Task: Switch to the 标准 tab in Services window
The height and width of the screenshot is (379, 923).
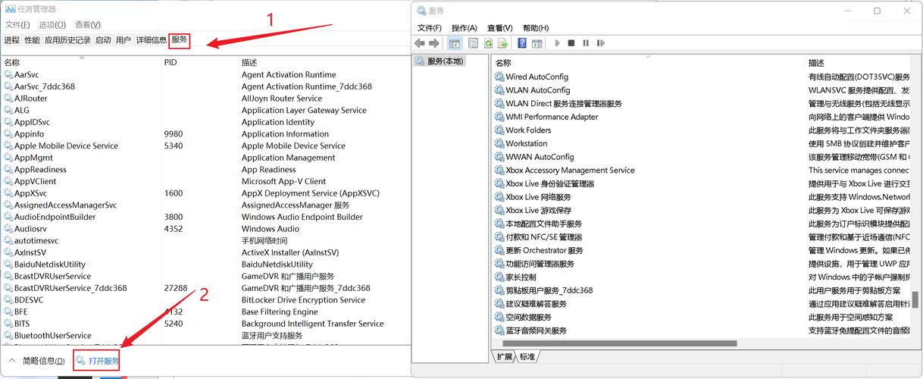Action: tap(527, 356)
